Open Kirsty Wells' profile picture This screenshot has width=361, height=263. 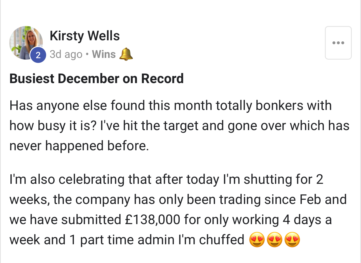coord(26,43)
